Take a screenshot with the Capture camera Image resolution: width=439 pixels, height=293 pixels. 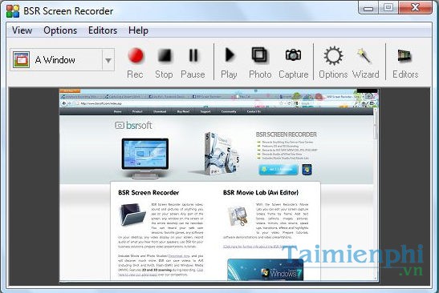coord(294,63)
